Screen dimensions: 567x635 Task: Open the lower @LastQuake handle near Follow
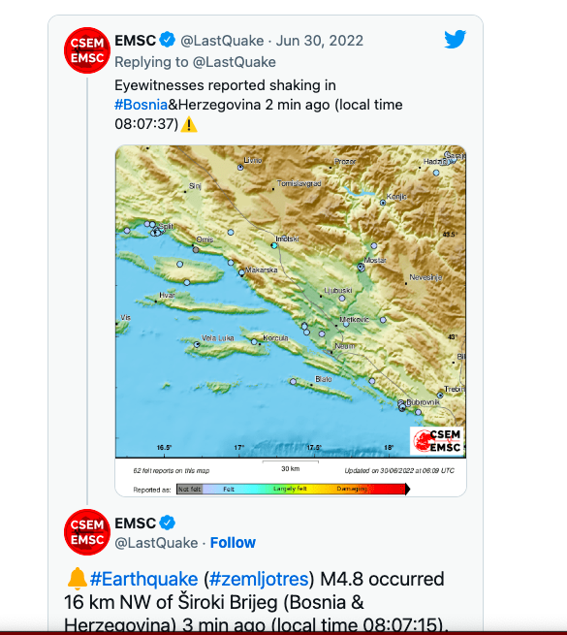tap(156, 543)
